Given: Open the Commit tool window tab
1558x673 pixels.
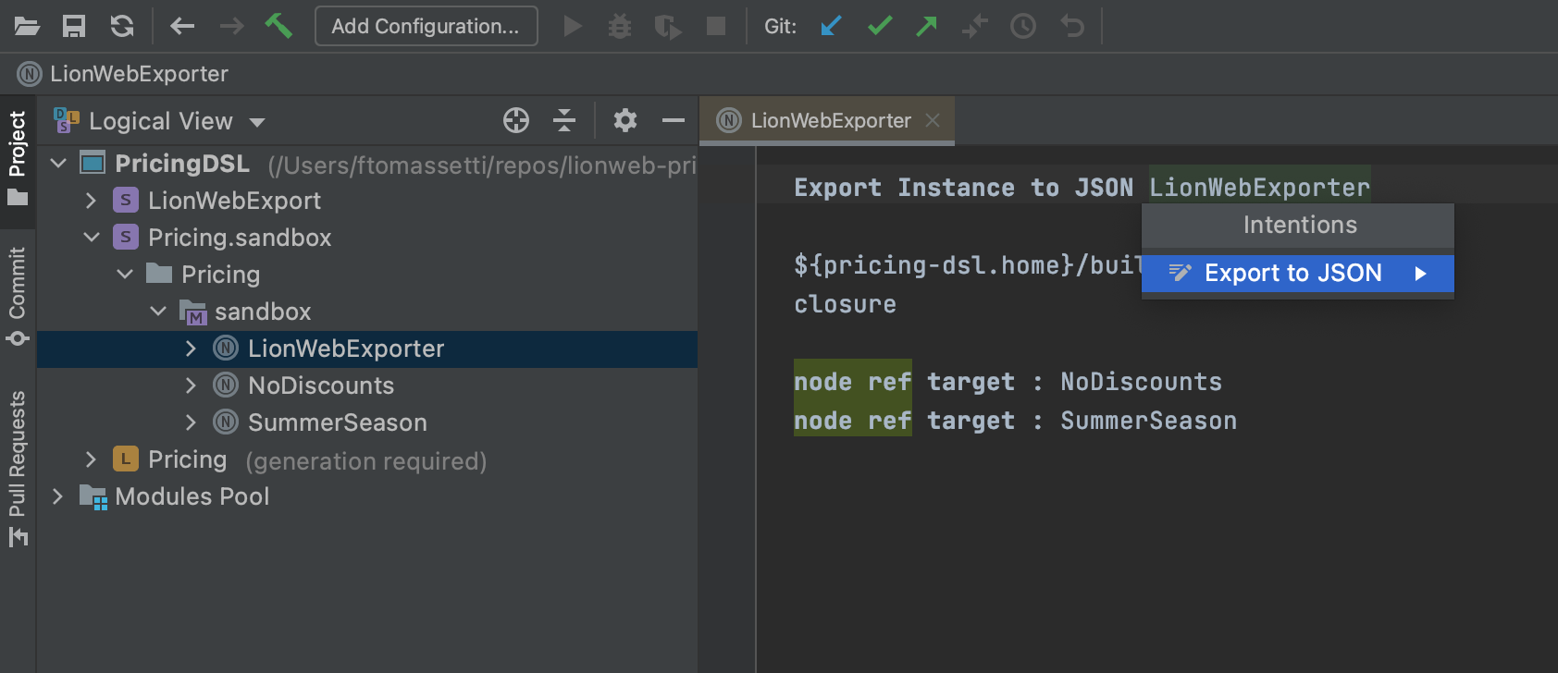Looking at the screenshot, I should point(18,296).
